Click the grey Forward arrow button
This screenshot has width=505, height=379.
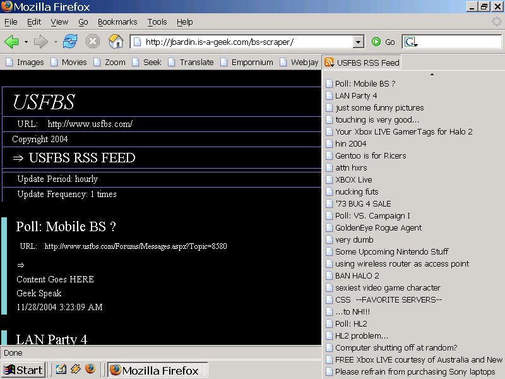pos(40,42)
